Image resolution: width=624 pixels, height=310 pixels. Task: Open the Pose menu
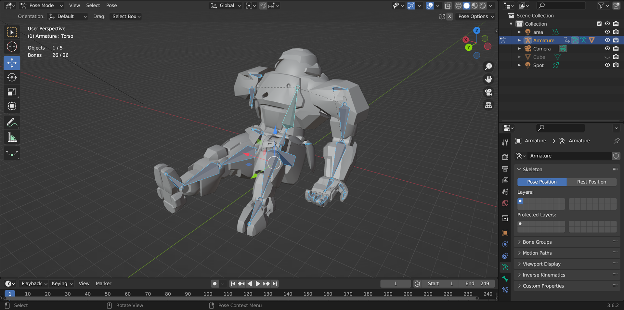point(111,6)
